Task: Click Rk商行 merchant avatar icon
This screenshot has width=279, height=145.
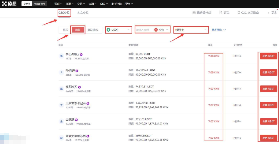Action: pos(61,72)
